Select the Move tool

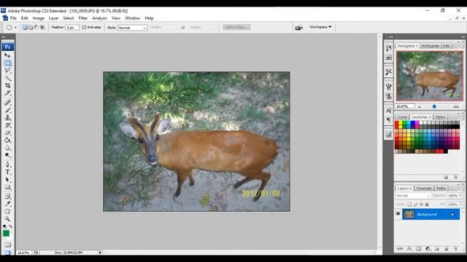point(7,55)
